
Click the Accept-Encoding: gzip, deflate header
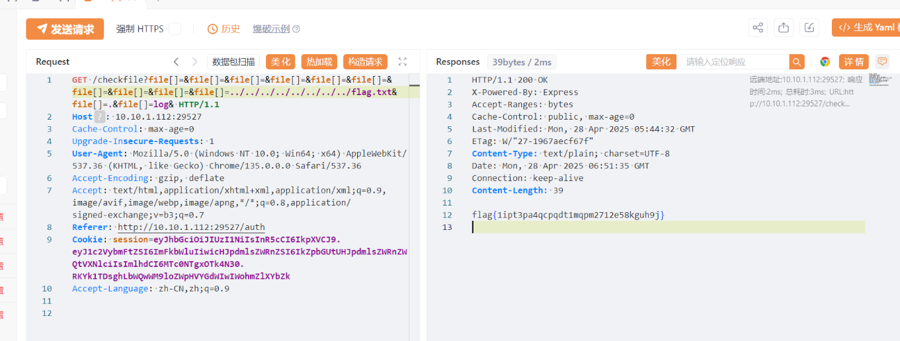pyautogui.click(x=148, y=178)
